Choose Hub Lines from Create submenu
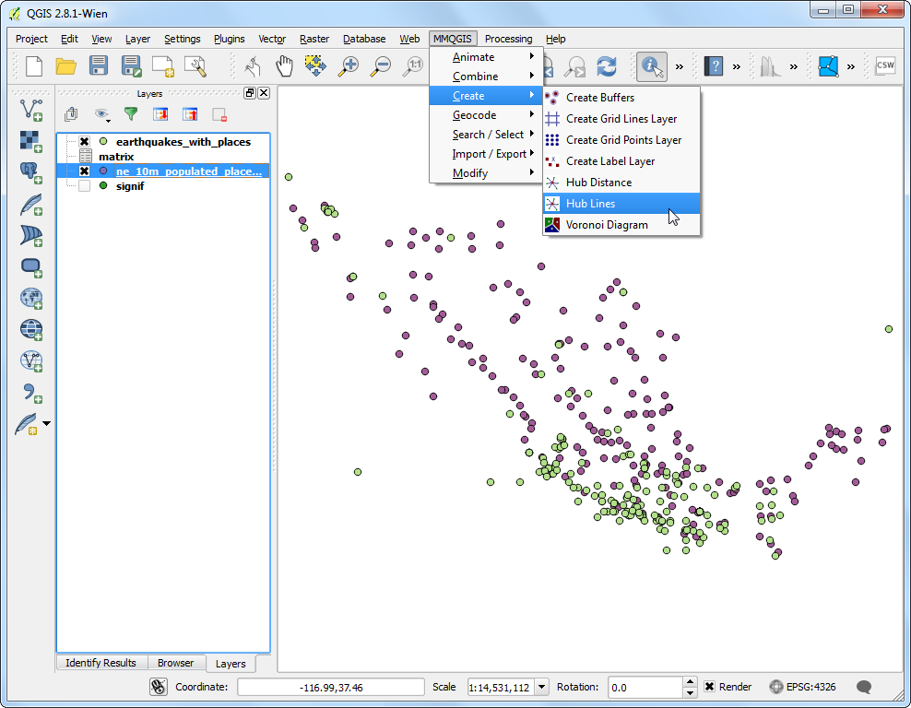Viewport: 911px width, 708px height. [621, 204]
